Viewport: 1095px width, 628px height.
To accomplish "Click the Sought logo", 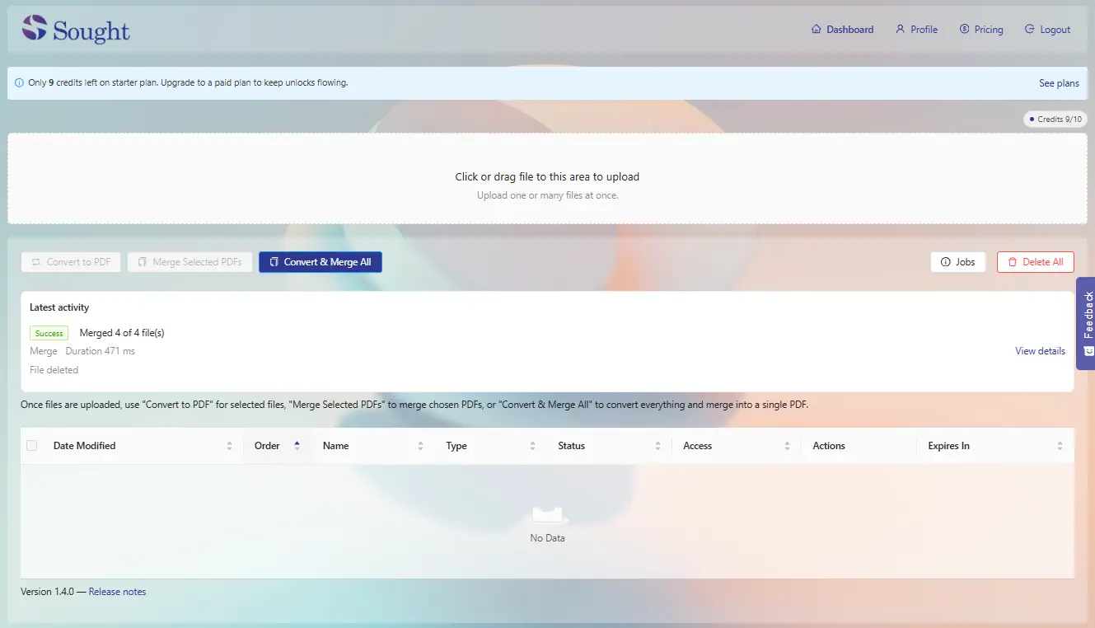I will (76, 30).
